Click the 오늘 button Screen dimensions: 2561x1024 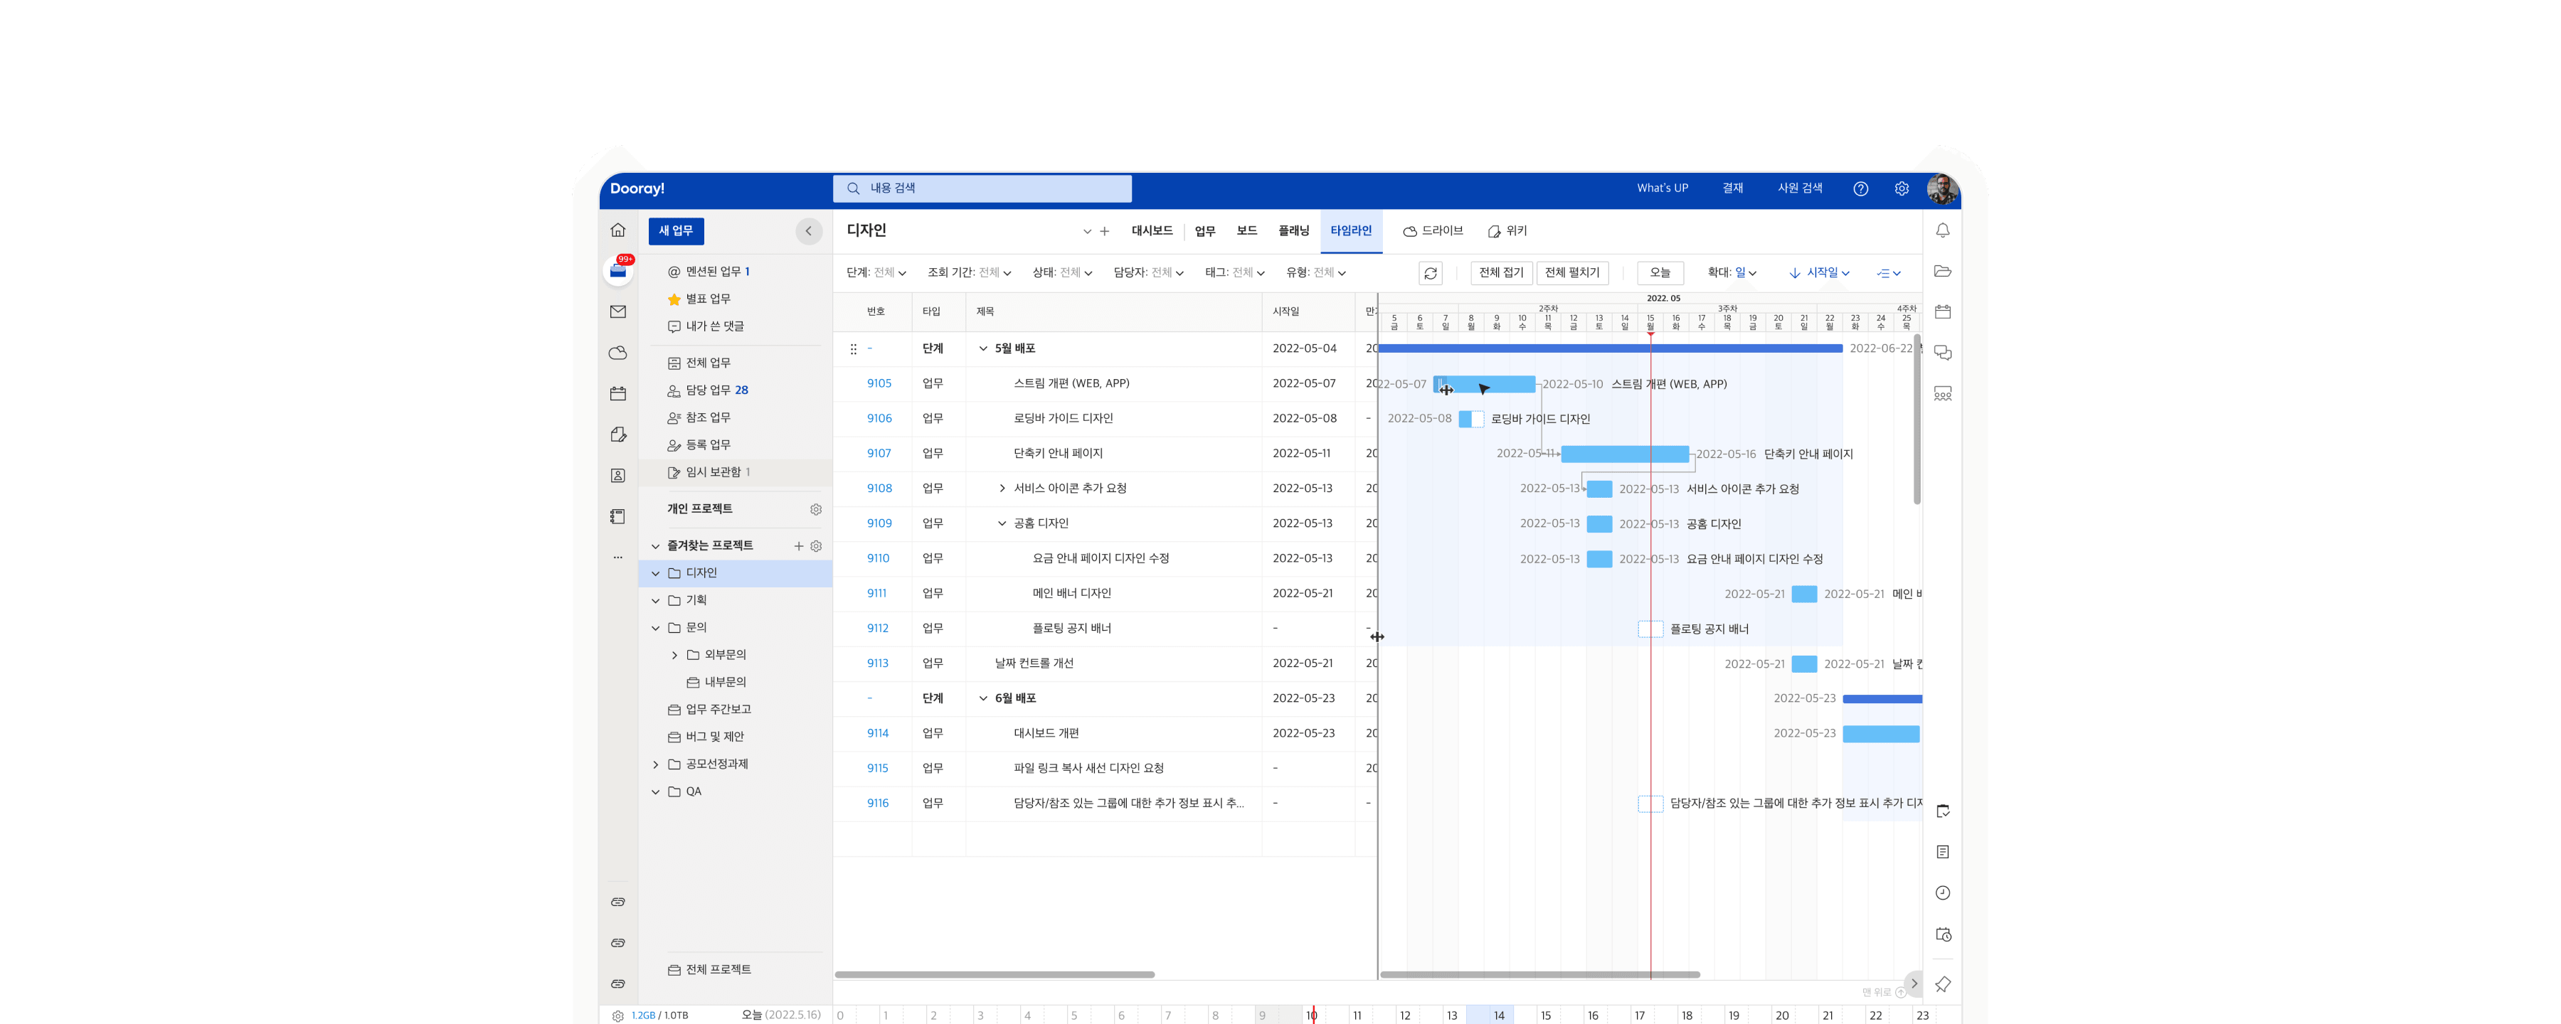point(1659,272)
